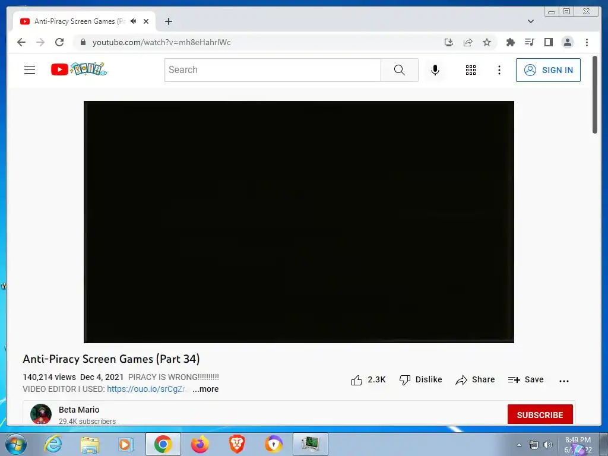608x456 pixels.
Task: Click the lock icon in the address bar
Action: point(83,42)
